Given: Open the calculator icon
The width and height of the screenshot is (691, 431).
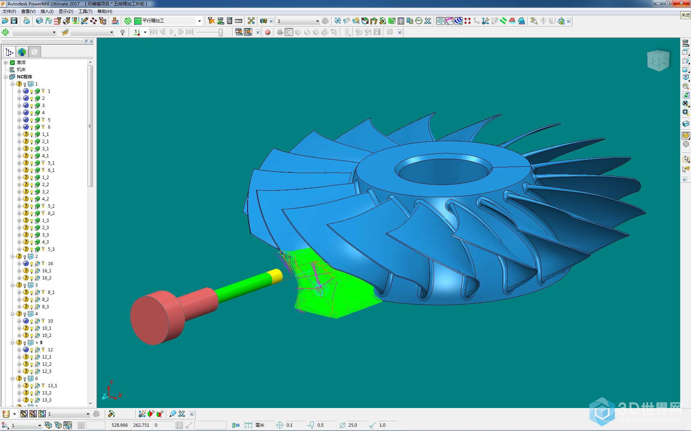Looking at the screenshot, I should [230, 21].
